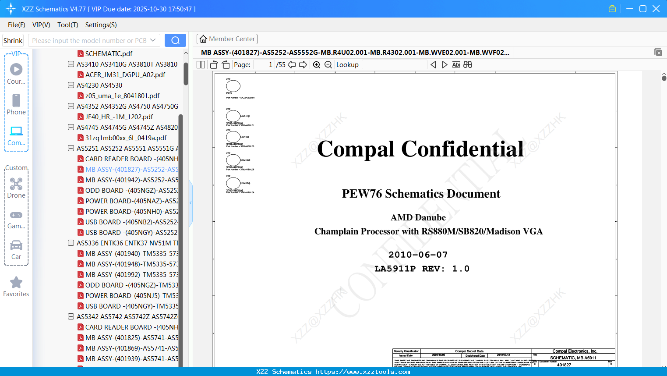Viewport: 667px width, 376px height.
Task: Collapse the AS4230 AS4530 folder
Action: (71, 85)
